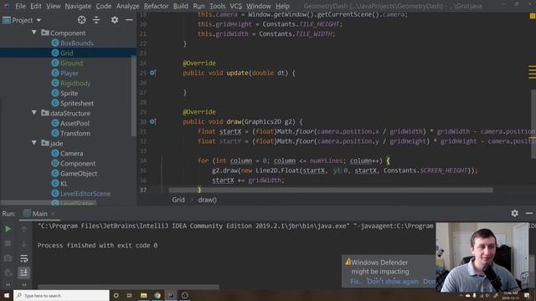This screenshot has height=301, width=536.
Task: Click the Down the Stack Trace arrow
Action: (24, 243)
